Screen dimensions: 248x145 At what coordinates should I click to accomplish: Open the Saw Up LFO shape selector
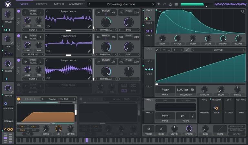pos(218,50)
